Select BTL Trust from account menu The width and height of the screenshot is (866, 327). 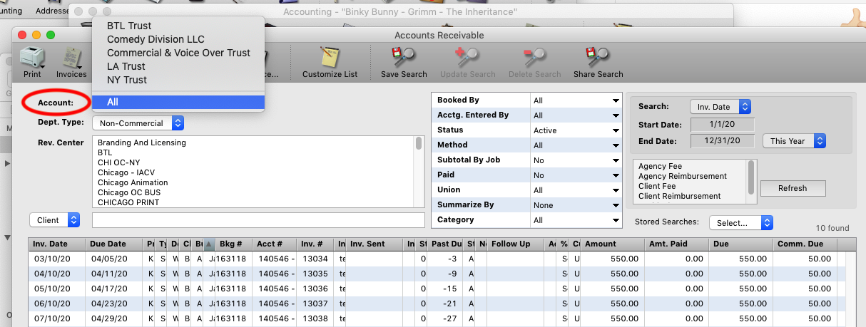click(178, 26)
